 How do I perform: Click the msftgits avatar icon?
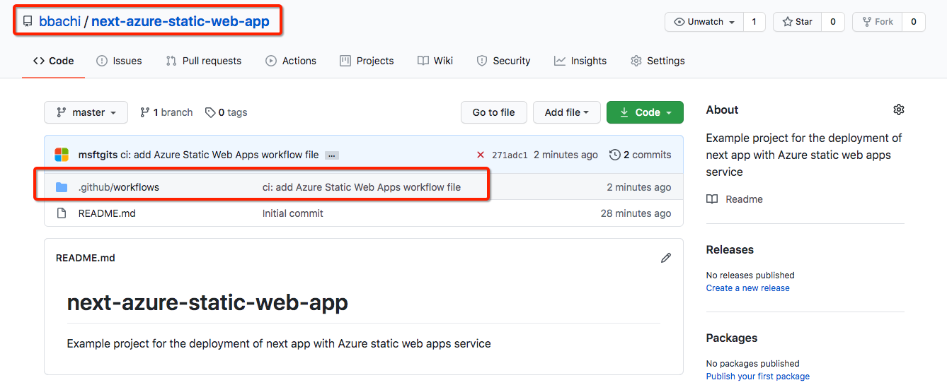62,155
